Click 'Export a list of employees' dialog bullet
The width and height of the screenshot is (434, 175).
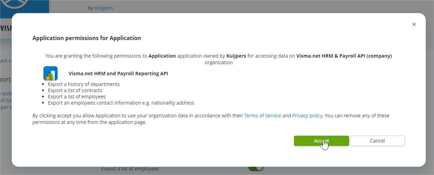pyautogui.click(x=77, y=97)
